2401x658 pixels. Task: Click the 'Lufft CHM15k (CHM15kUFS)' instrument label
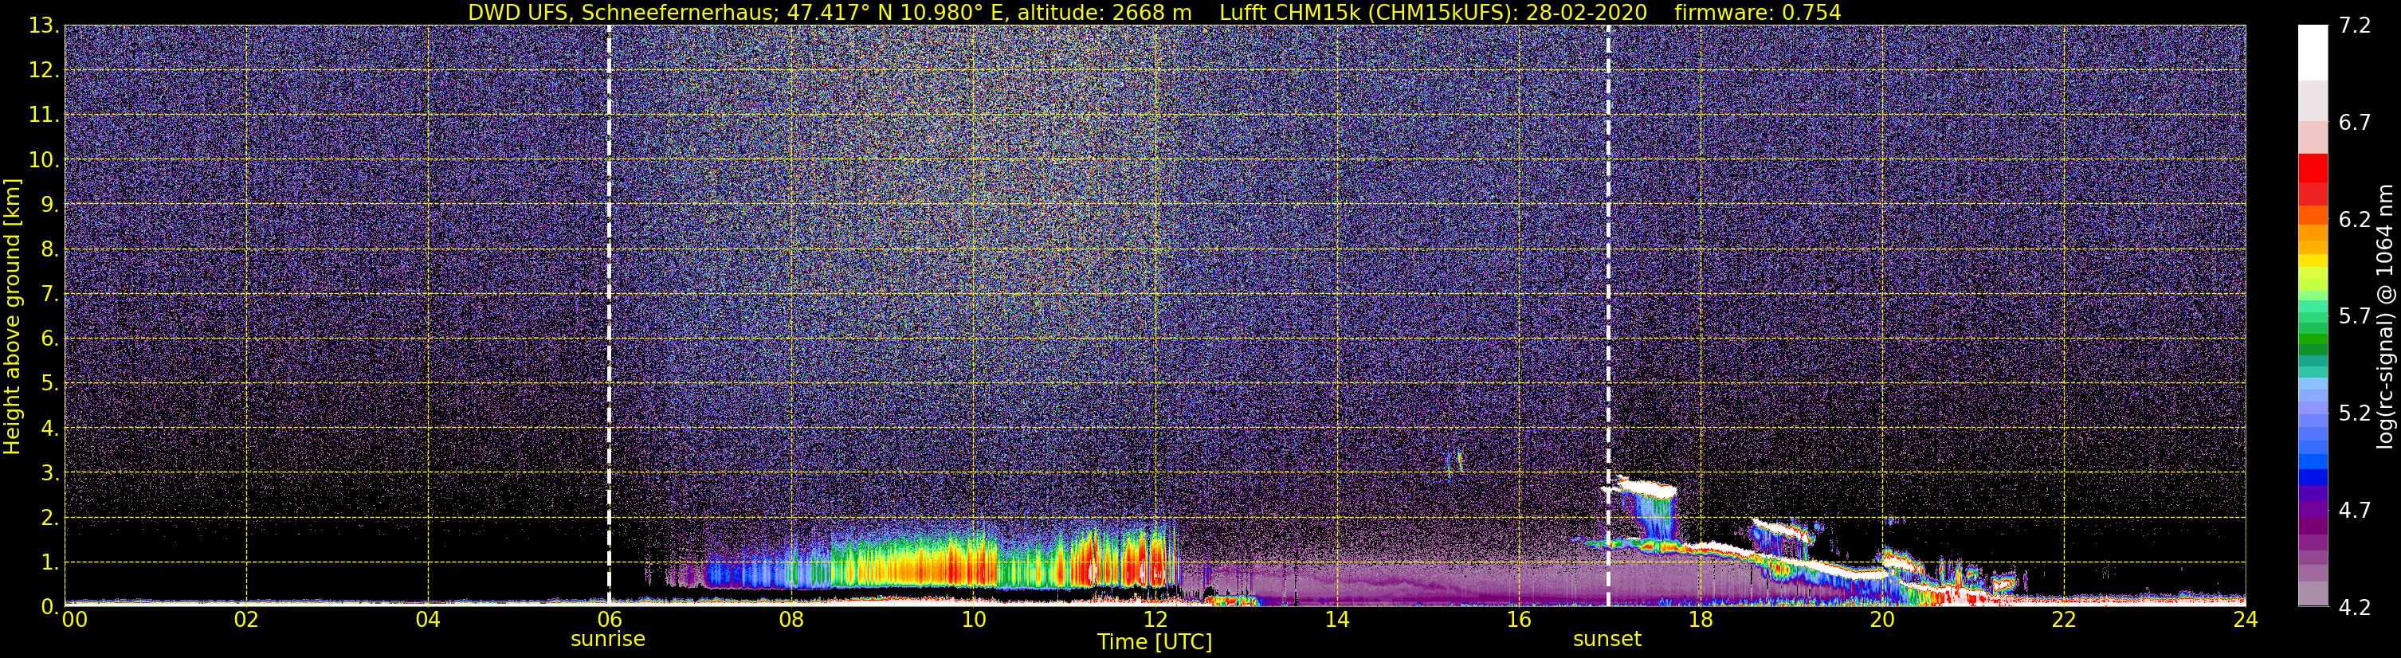click(1367, 12)
